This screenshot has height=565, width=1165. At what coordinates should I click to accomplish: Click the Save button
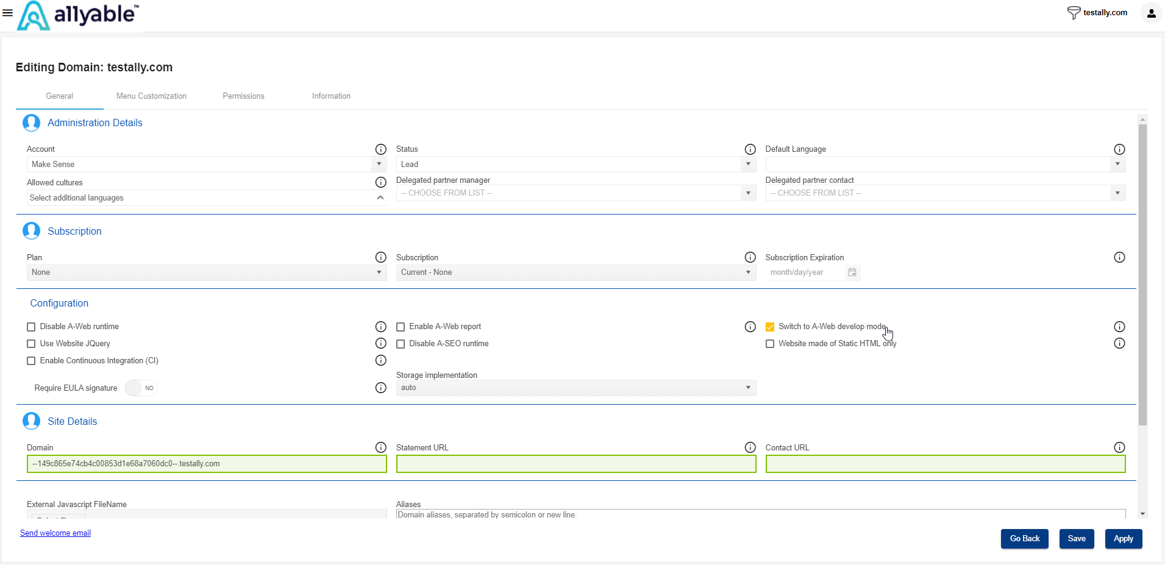click(1076, 539)
